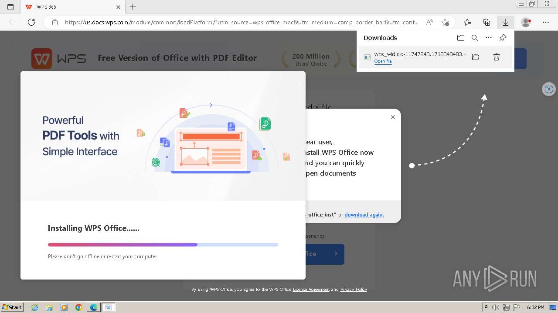Open the Windows Start menu

(x=12, y=307)
